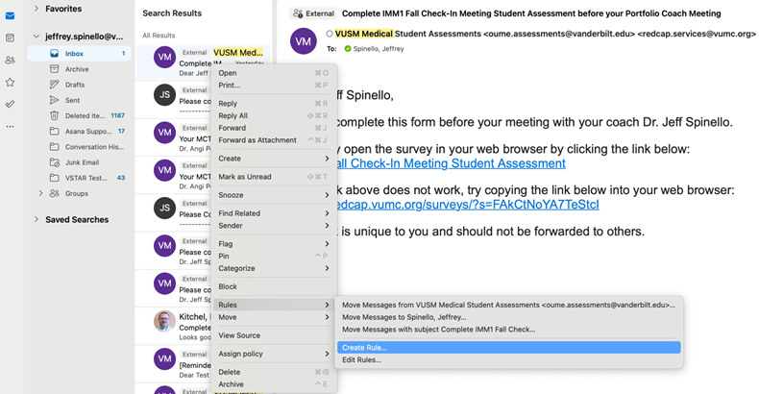Choose Reply All from the context menu
The height and width of the screenshot is (394, 759).
274,115
